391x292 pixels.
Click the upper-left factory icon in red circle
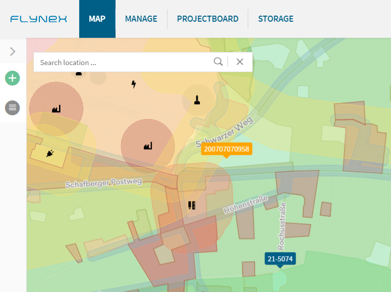(x=57, y=109)
